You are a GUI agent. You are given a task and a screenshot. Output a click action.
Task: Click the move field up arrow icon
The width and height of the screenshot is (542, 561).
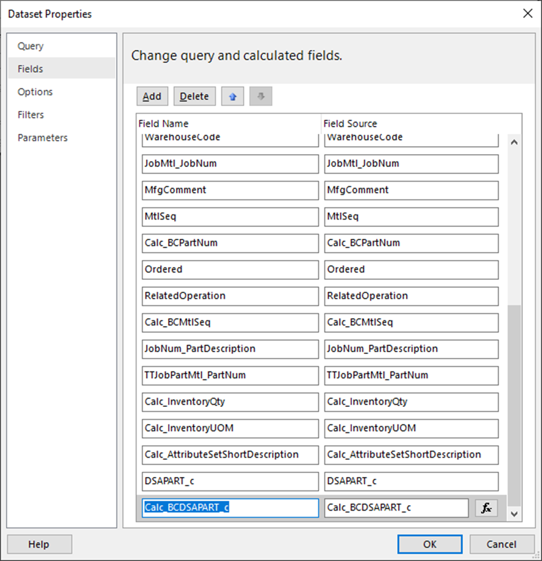click(232, 97)
